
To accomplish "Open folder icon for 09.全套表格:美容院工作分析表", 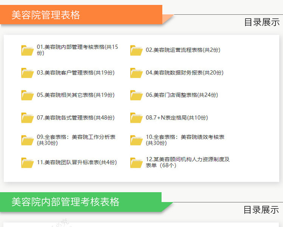I will pyautogui.click(x=28, y=140).
